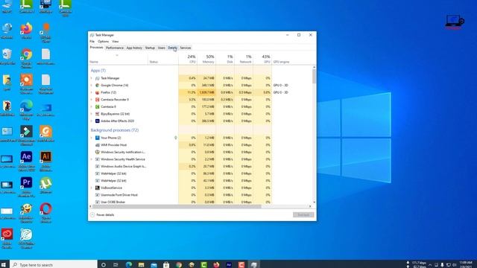
Task: Click the Adobe After Effects process icon
Action: point(98,121)
